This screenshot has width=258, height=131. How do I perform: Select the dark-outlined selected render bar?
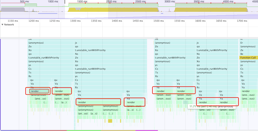tap(39, 91)
